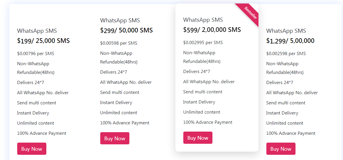Screen dimensions: 343x160
Task: Click the $0.002995 per SMS text
Action: 203,42
